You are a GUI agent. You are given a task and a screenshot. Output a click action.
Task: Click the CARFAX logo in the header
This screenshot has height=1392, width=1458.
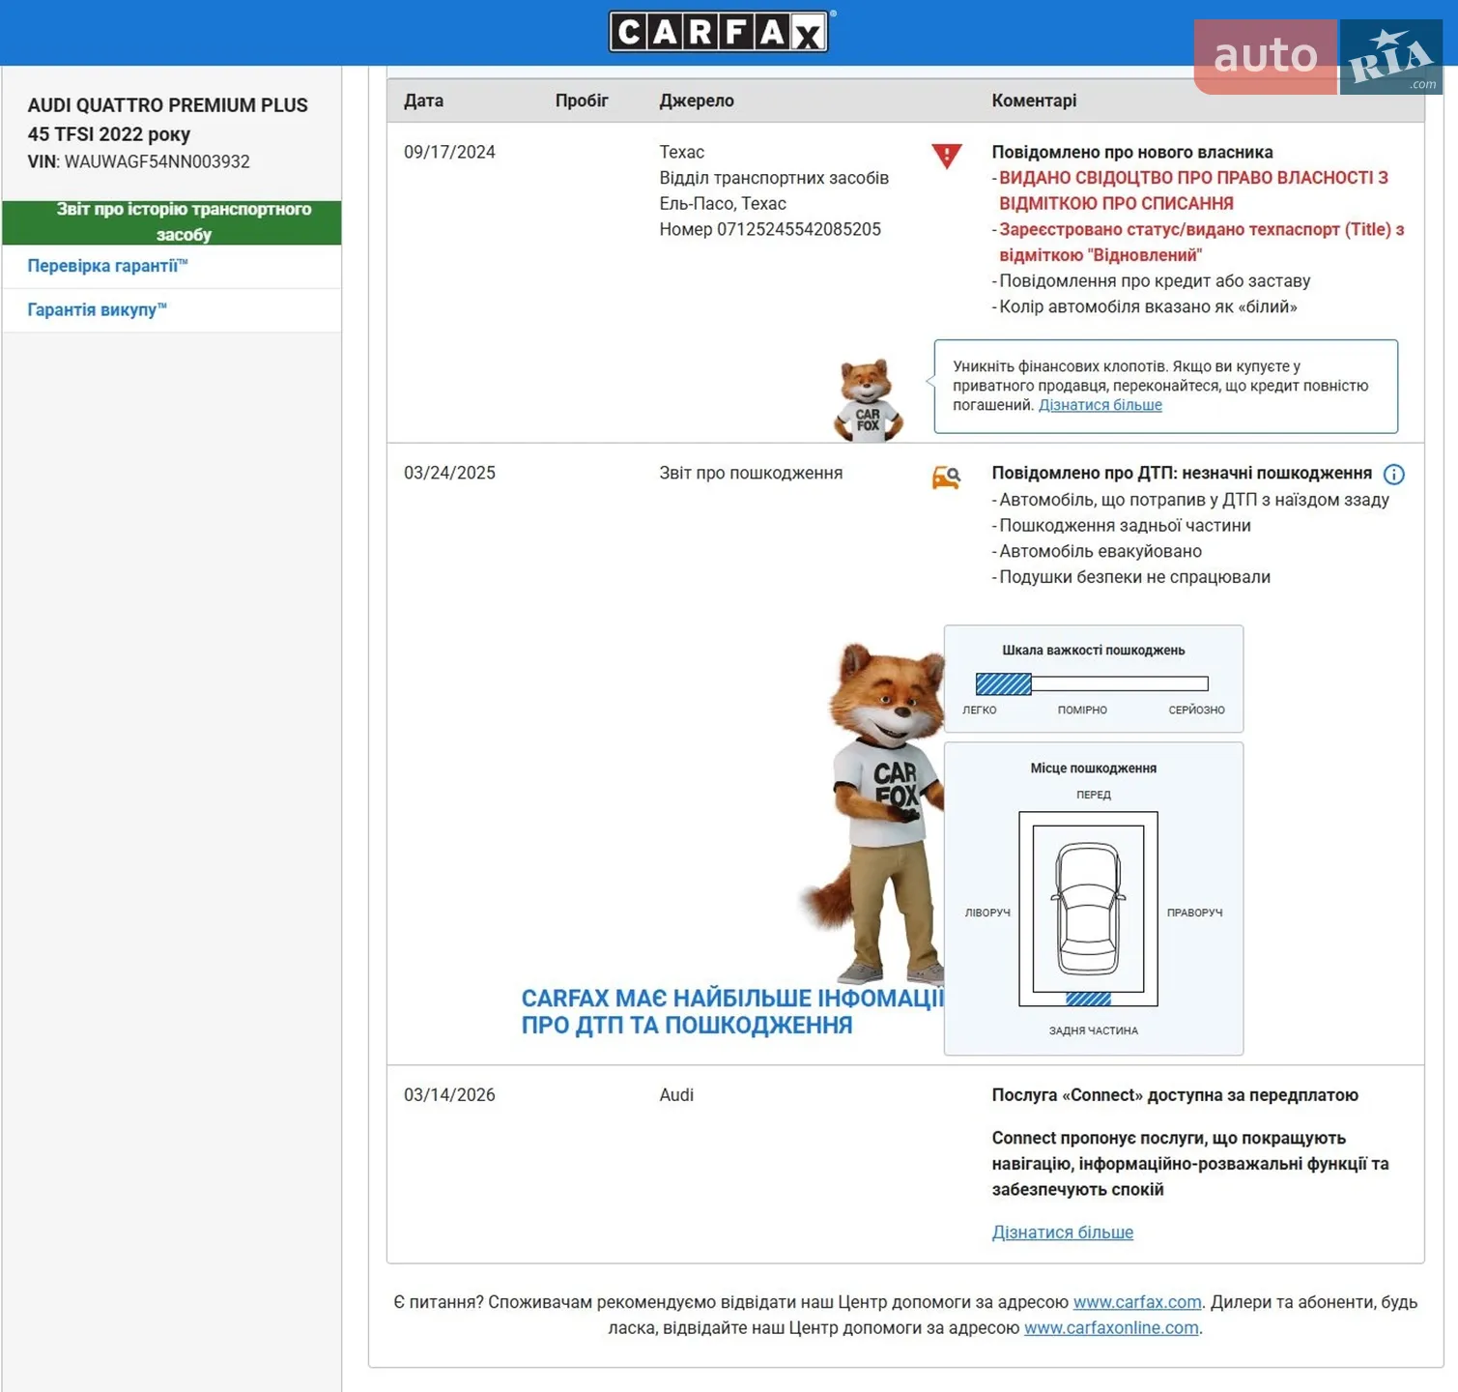coord(720,32)
